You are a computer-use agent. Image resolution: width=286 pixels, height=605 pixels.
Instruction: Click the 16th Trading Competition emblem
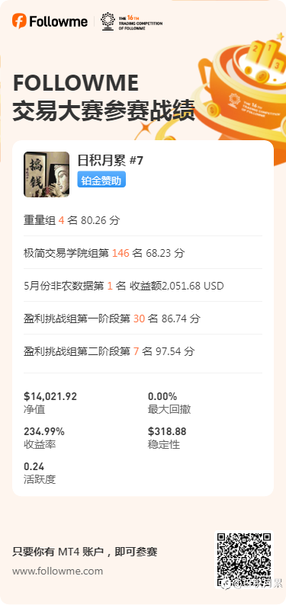131,21
